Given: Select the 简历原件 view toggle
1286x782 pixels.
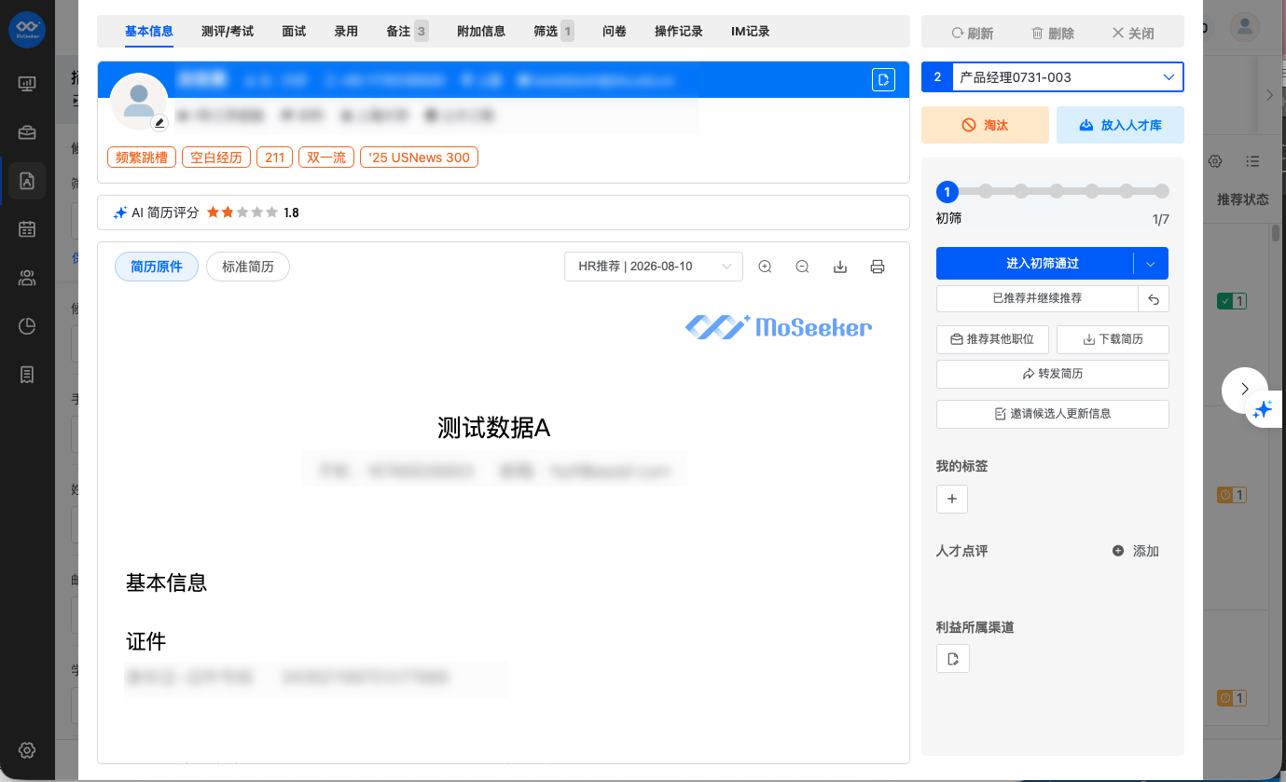Looking at the screenshot, I should coord(157,267).
